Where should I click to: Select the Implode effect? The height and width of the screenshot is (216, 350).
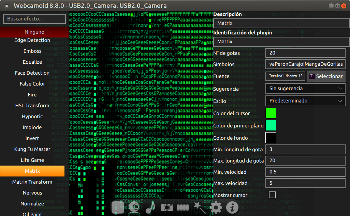(32, 127)
